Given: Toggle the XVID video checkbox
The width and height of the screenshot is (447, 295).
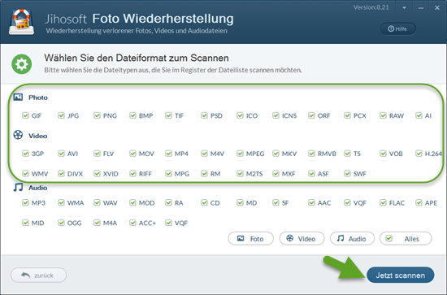Looking at the screenshot, I should (97, 174).
